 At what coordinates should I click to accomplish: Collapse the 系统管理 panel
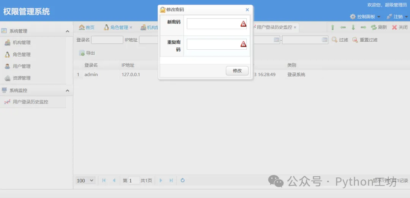(x=67, y=31)
